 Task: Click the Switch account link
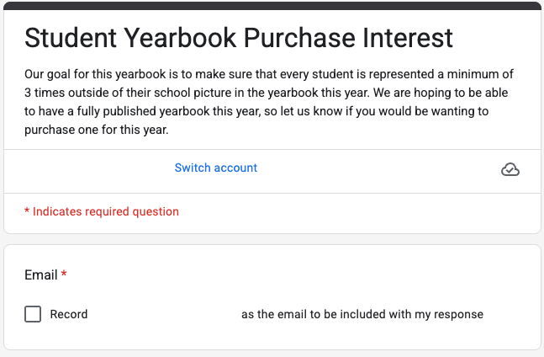pyautogui.click(x=216, y=168)
